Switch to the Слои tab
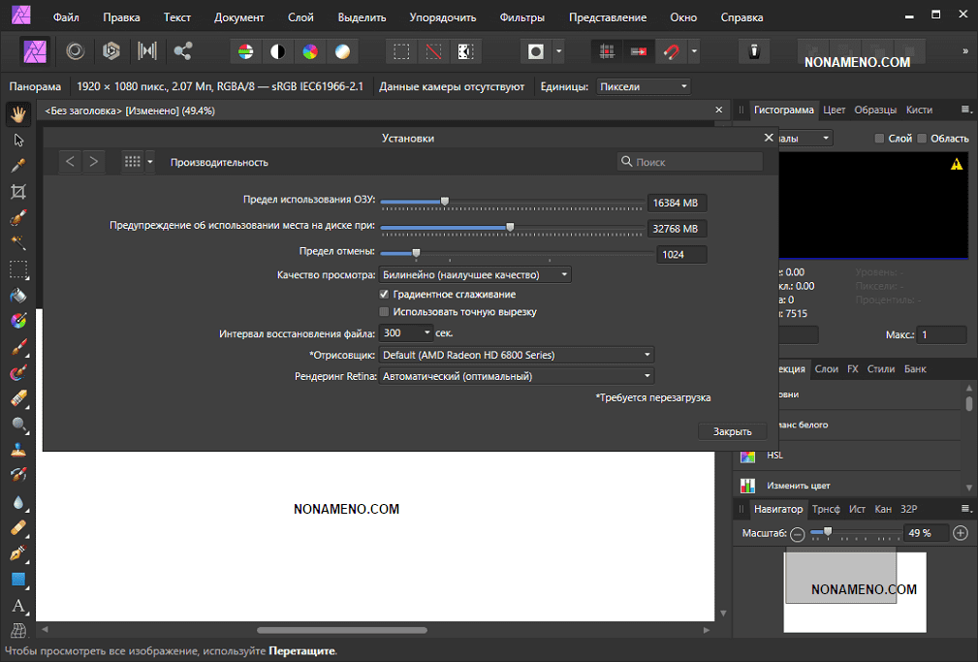This screenshot has height=662, width=978. (826, 369)
